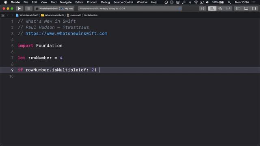Click the Mon 10:34 clock in menu bar
Screen dimensions: 260x146
point(242,2)
